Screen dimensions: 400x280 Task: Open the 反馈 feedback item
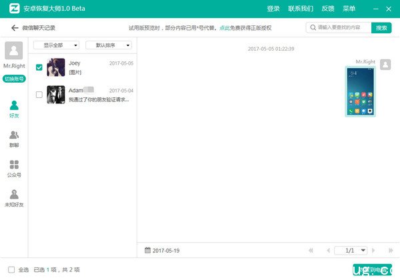click(x=328, y=9)
